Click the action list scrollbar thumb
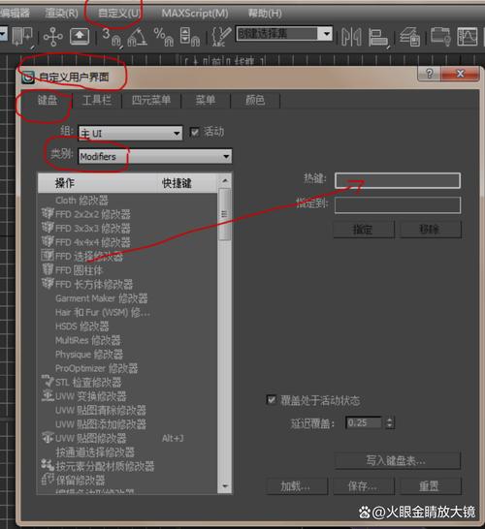Screen dimensions: 485x529 pos(225,214)
